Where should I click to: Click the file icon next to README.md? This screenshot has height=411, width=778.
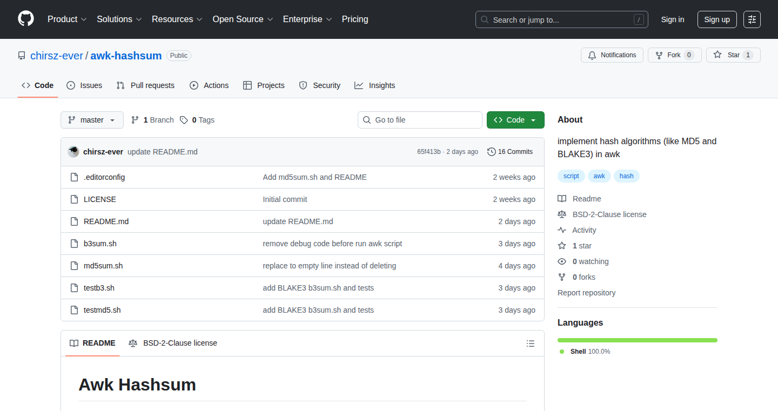(x=75, y=221)
